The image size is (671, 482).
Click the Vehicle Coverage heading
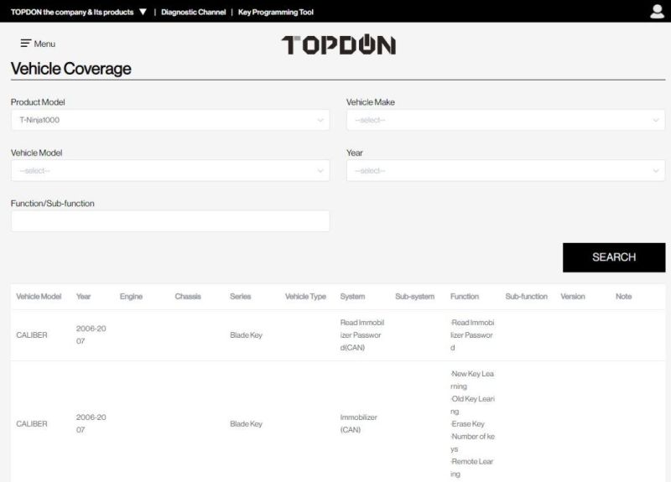pos(71,69)
